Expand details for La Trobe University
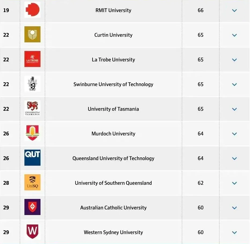250x244 pixels. point(234,60)
